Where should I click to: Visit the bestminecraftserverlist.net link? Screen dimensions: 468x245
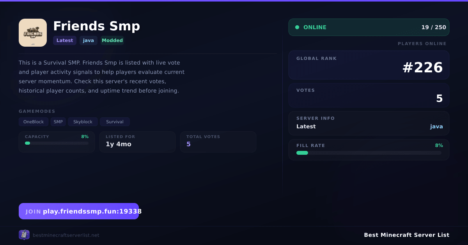tap(66, 235)
